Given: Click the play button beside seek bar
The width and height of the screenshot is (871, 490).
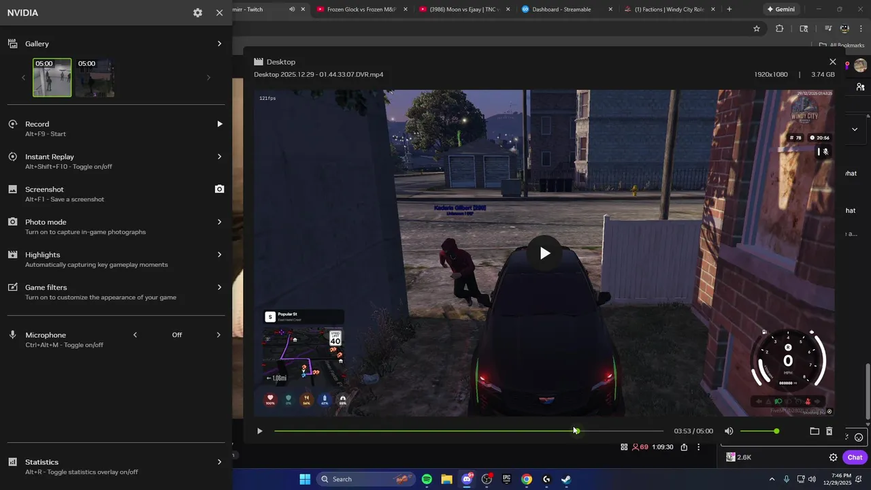Looking at the screenshot, I should click(259, 431).
